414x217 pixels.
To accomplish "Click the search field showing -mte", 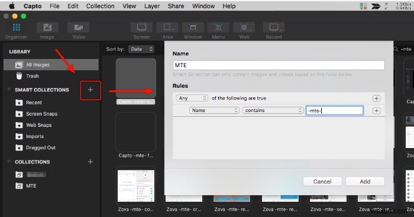I will pos(403,49).
